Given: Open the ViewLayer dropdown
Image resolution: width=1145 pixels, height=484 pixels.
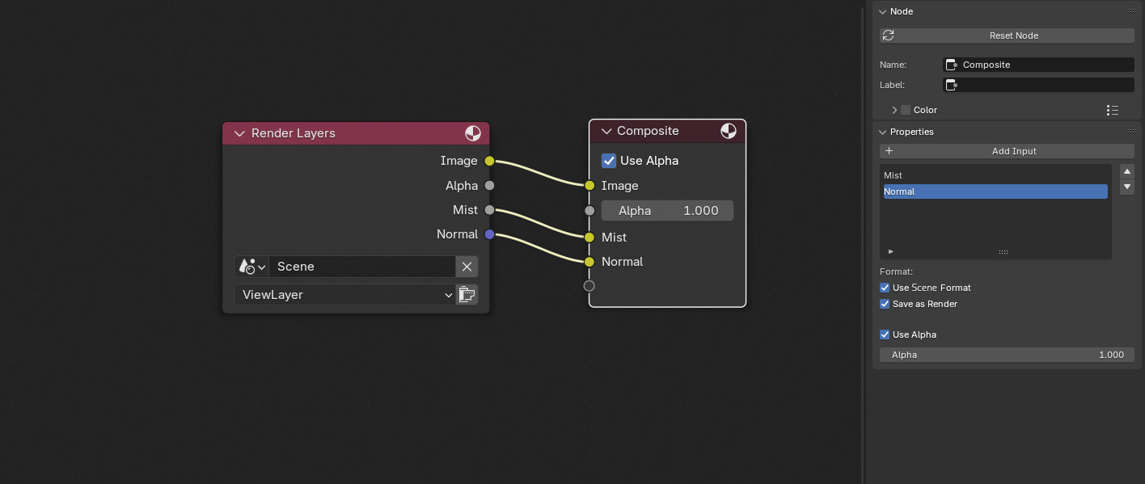Looking at the screenshot, I should pos(344,295).
